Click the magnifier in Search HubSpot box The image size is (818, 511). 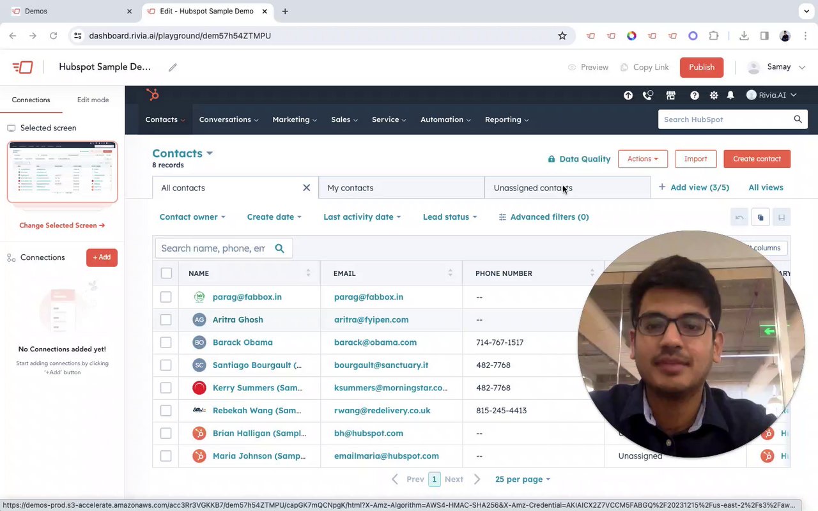(798, 119)
